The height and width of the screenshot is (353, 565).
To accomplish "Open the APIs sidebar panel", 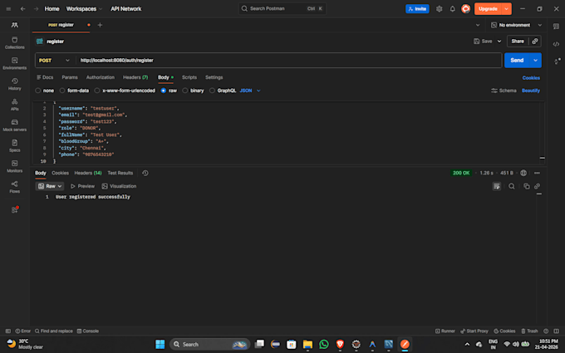I will (x=14, y=104).
